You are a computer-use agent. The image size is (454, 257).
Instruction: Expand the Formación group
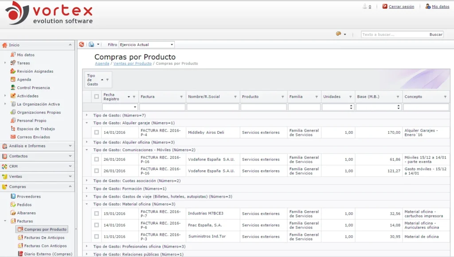86,188
